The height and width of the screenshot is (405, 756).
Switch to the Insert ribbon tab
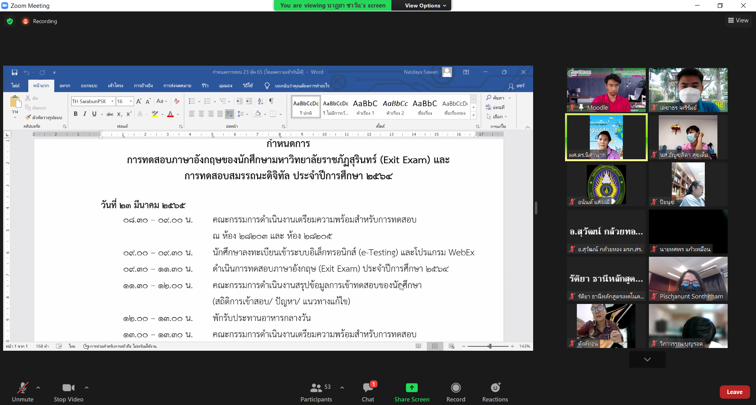[x=65, y=86]
